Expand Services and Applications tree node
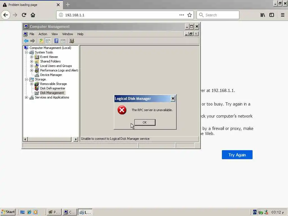 click(26, 97)
